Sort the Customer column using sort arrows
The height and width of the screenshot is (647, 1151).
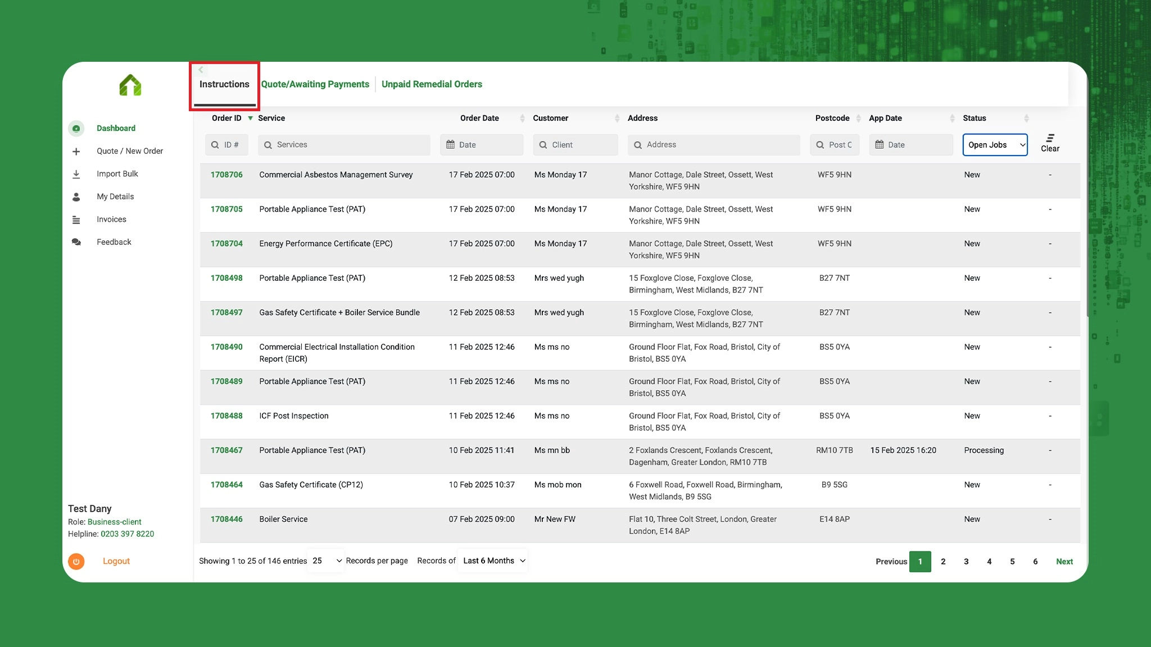(617, 118)
